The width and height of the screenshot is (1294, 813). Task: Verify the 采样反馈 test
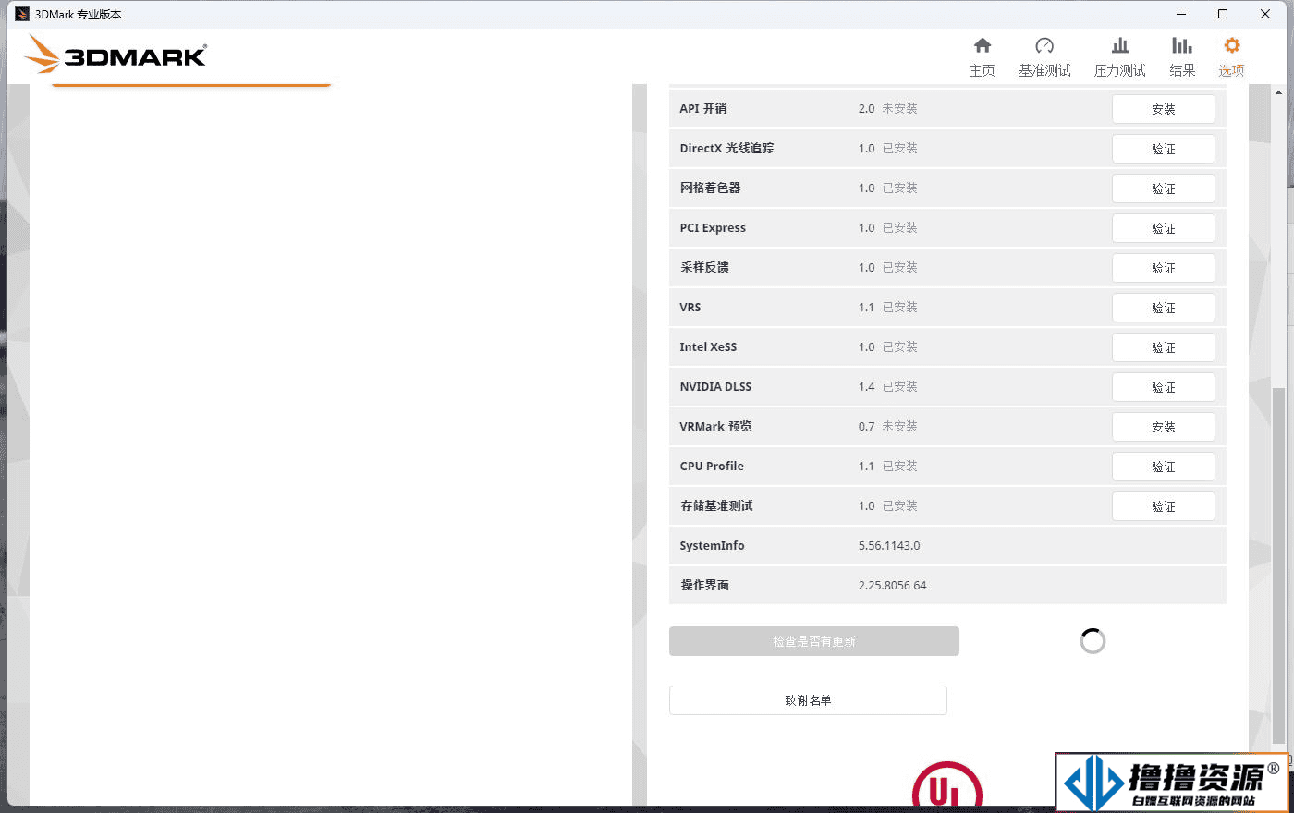(1163, 268)
